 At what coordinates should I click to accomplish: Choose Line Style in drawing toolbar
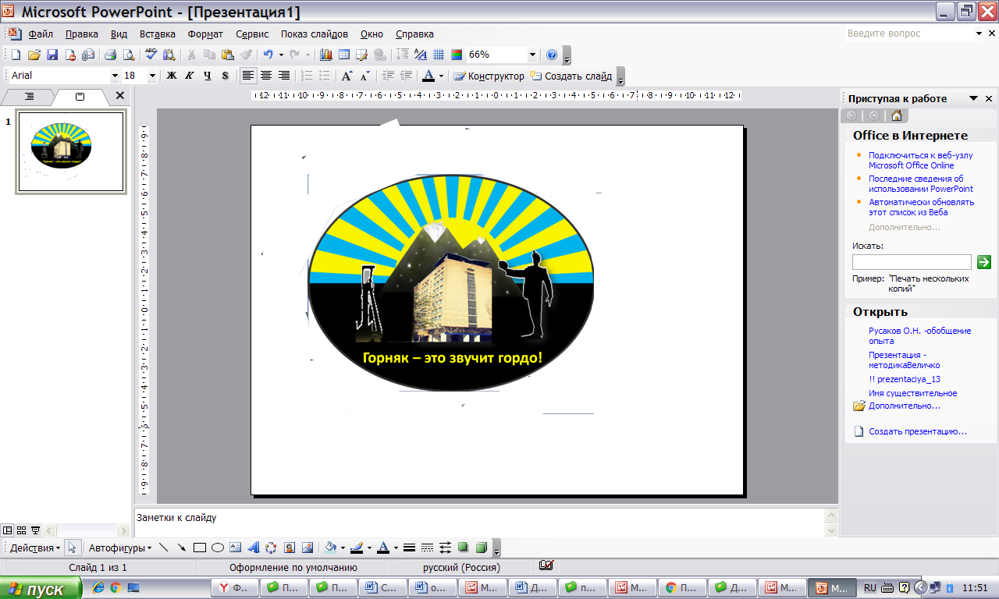click(x=409, y=548)
